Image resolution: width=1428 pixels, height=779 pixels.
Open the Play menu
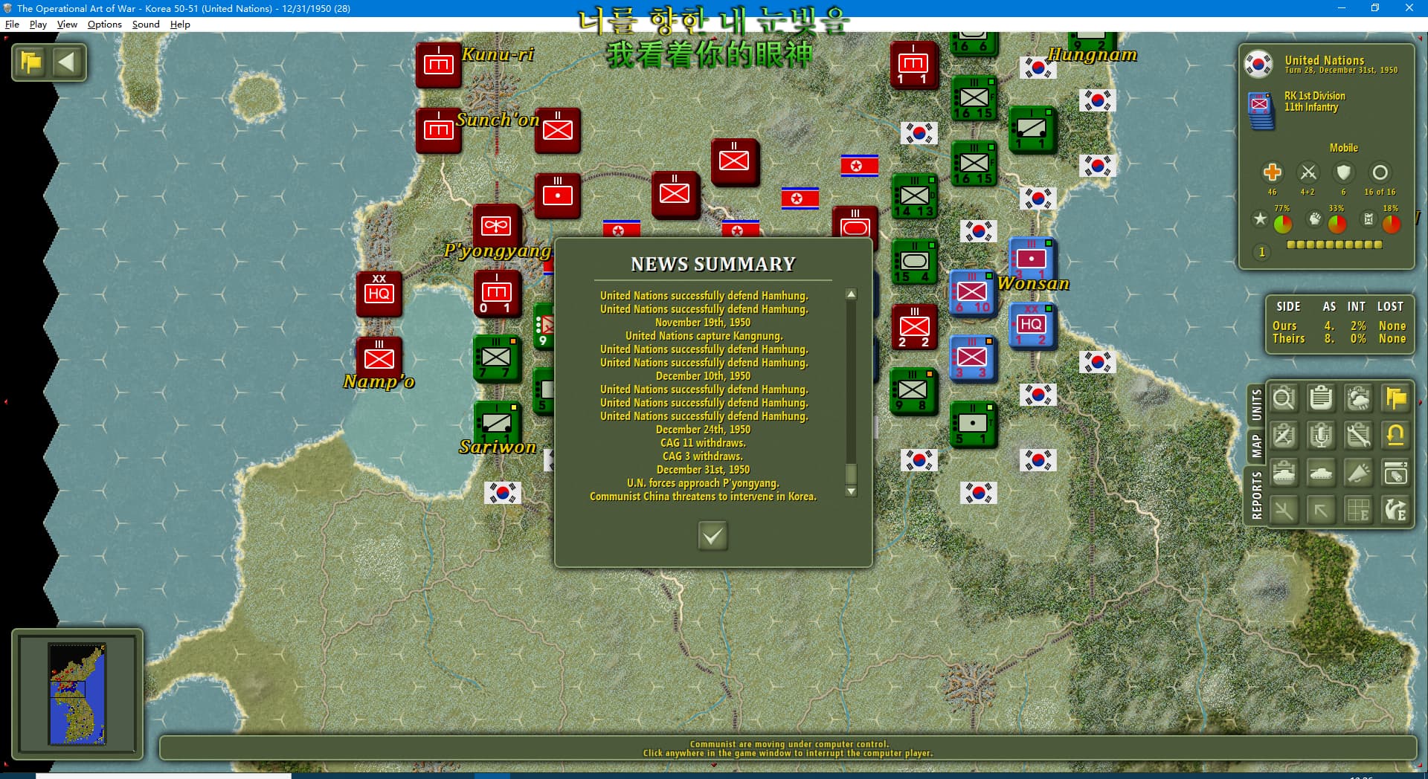[38, 24]
